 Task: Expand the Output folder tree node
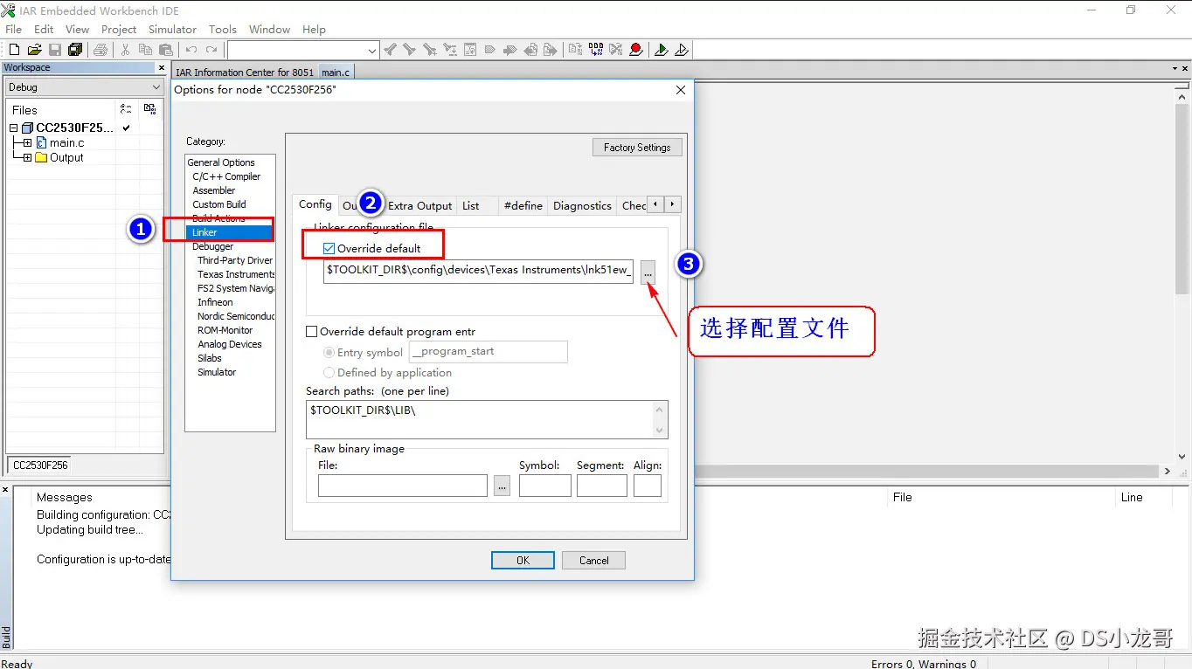[27, 157]
